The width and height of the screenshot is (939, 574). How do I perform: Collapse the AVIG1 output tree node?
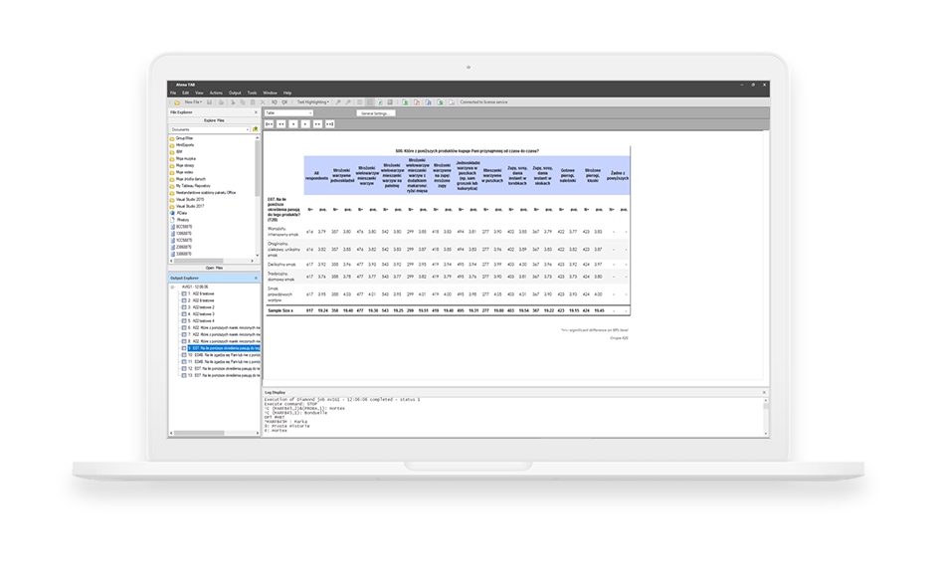(173, 288)
